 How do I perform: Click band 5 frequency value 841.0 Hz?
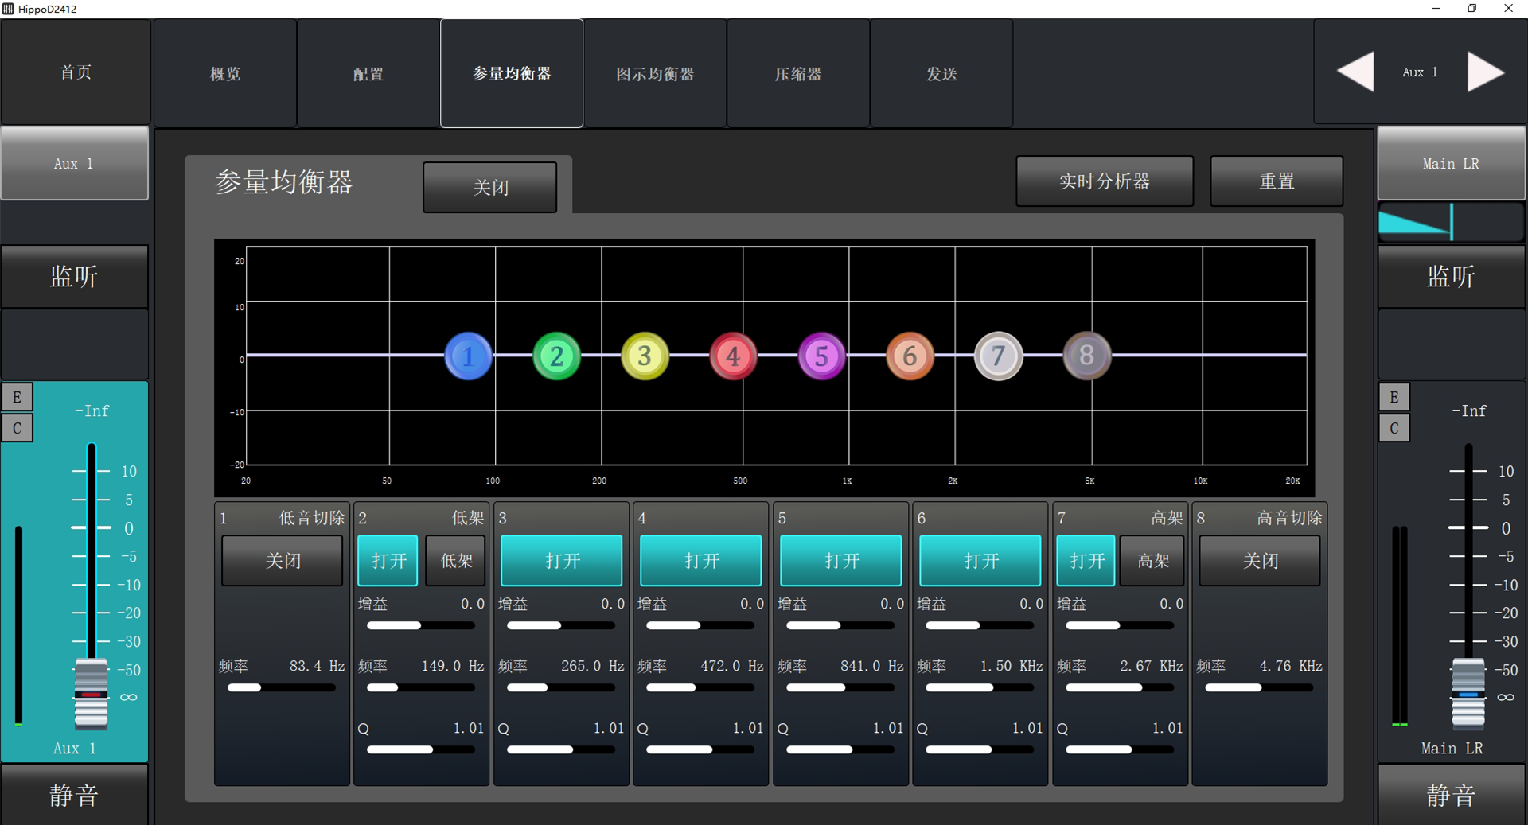(871, 666)
